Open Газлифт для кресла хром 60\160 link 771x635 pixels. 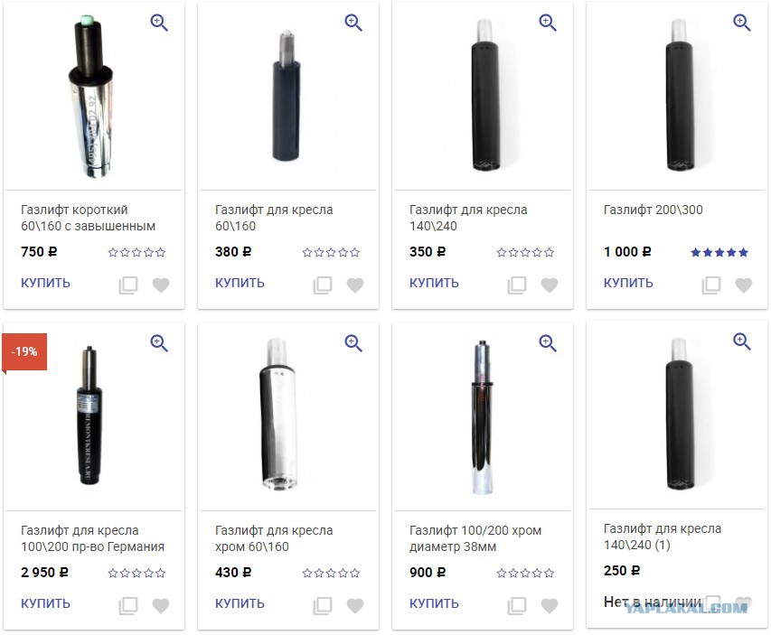point(274,538)
